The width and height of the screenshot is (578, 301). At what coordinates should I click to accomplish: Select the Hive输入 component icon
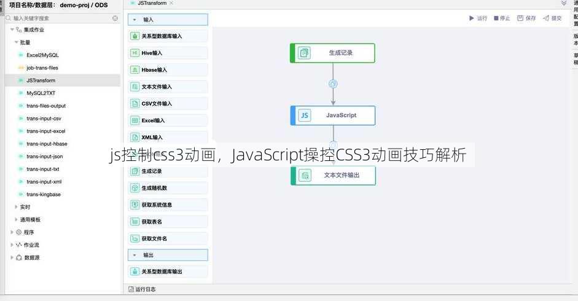135,53
